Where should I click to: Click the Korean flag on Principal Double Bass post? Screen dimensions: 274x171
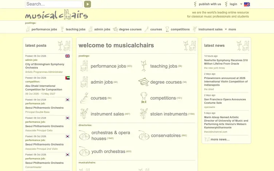click(67, 100)
